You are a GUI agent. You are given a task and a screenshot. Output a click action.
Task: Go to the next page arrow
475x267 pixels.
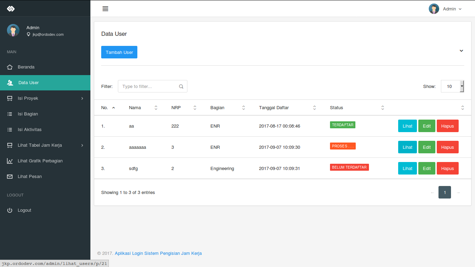(x=458, y=192)
